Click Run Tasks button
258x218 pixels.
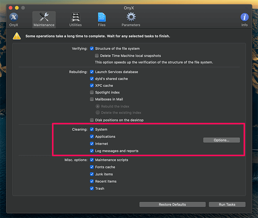[x=227, y=204]
